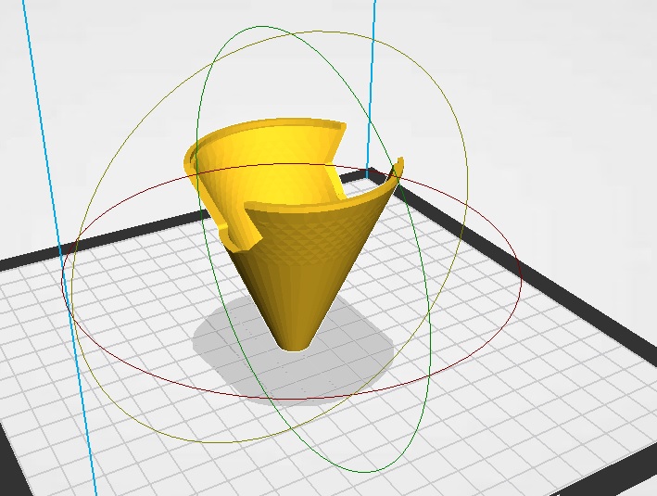This screenshot has height=496, width=657.
Task: Click the raised right tip of the cone rim
Action: click(x=399, y=165)
